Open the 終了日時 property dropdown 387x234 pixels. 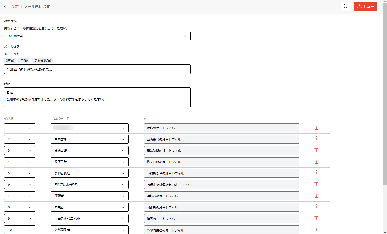[89, 162]
